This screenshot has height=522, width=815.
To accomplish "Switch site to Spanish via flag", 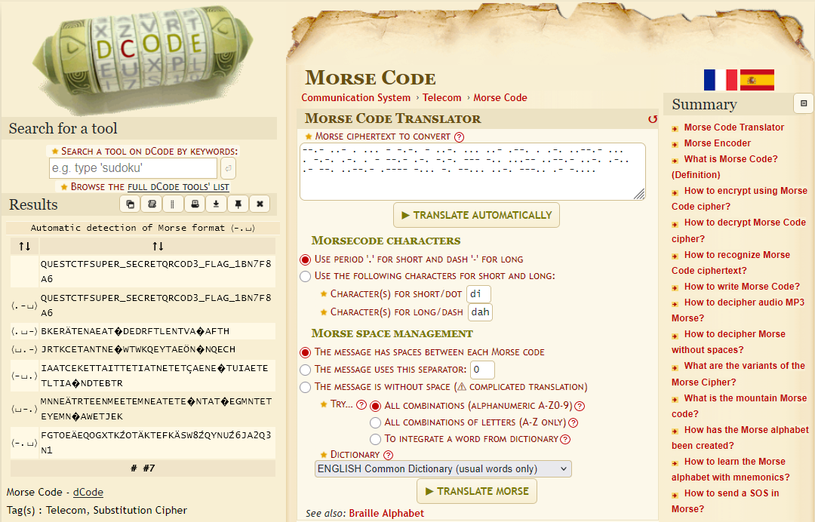I will (757, 79).
